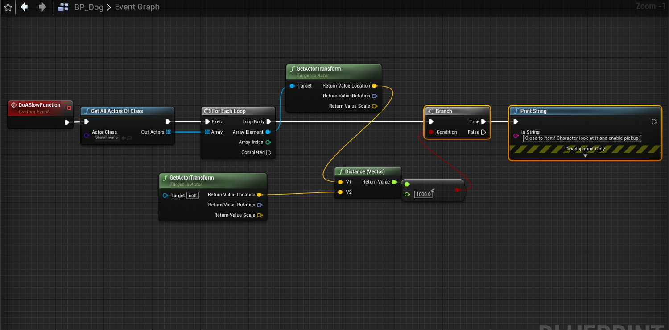
Task: Click Return Value Location pin on upper GetActorTransform
Action: pyautogui.click(x=374, y=86)
